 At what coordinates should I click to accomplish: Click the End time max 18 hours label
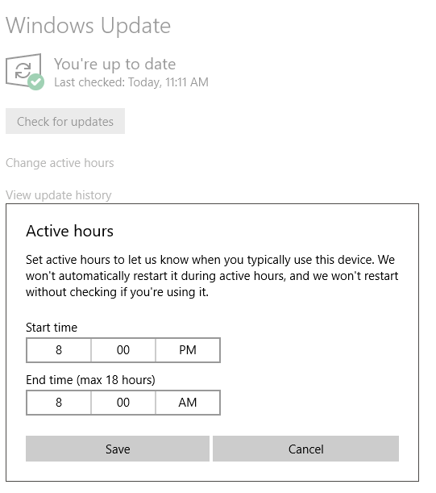[x=90, y=380]
